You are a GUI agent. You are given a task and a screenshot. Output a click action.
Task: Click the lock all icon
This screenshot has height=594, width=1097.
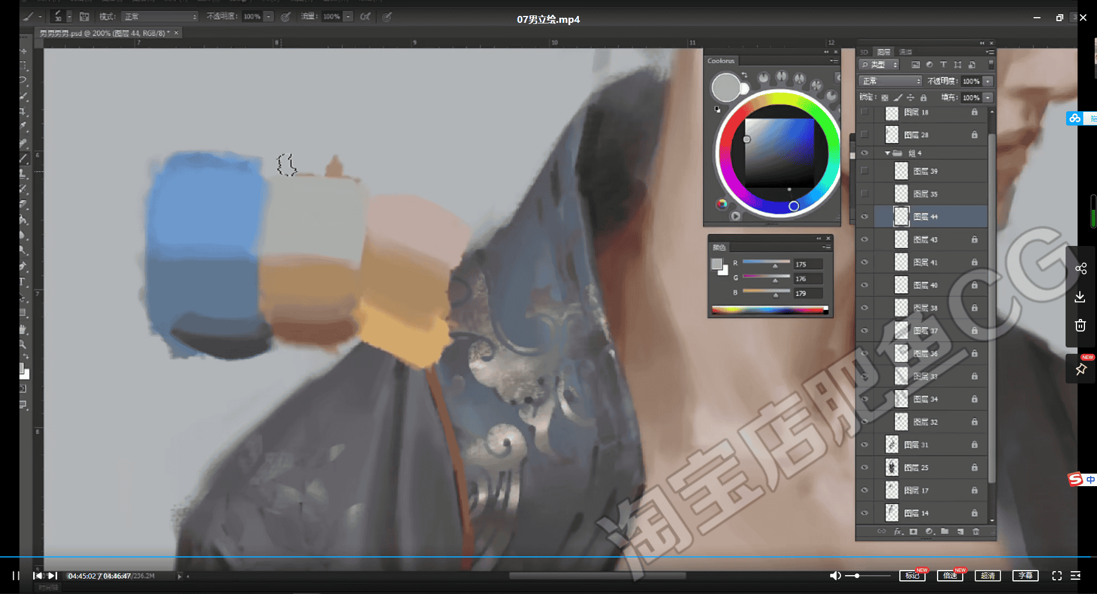923,98
